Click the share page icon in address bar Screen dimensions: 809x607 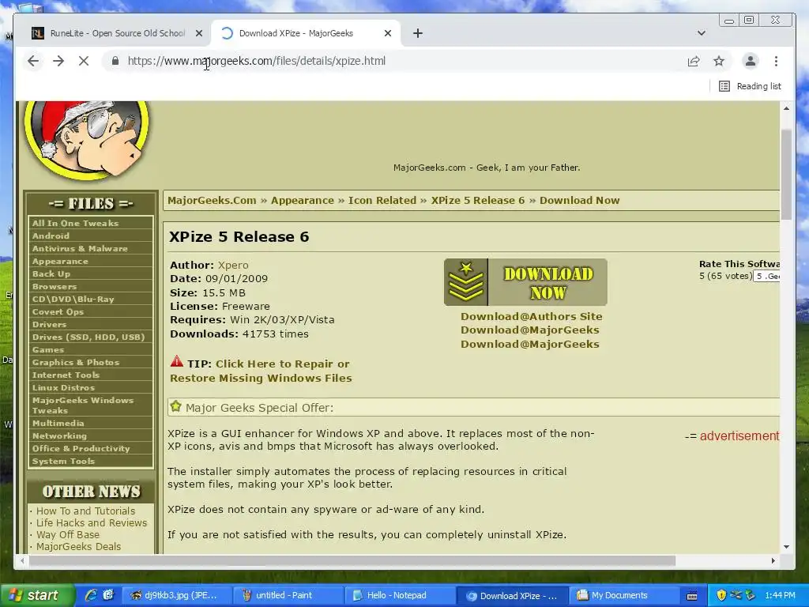coord(694,61)
